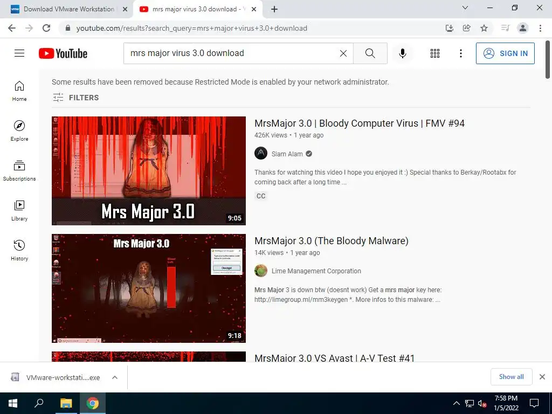Open the media control icon in Chrome toolbar
Viewport: 552px width, 414px height.
505,28
